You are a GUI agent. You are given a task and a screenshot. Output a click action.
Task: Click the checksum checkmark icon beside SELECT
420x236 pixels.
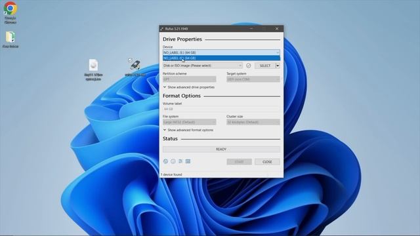[248, 66]
